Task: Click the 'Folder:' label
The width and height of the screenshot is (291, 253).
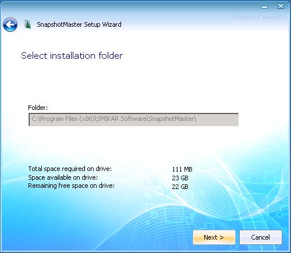Action: click(x=38, y=108)
